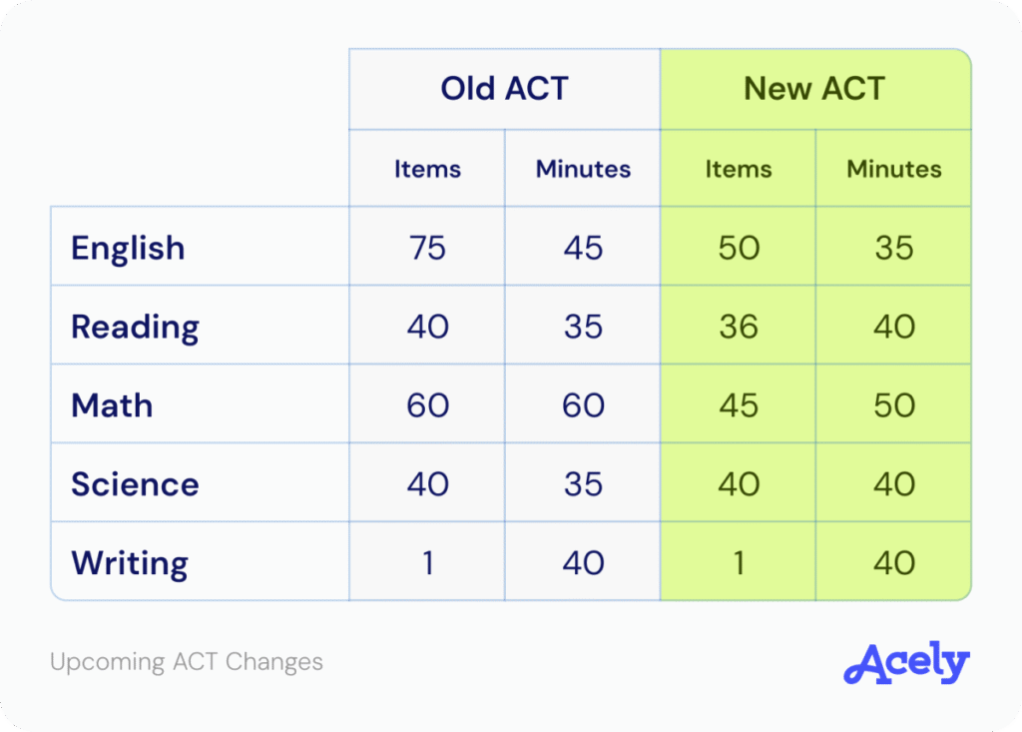Select the Reading row label

coord(135,327)
